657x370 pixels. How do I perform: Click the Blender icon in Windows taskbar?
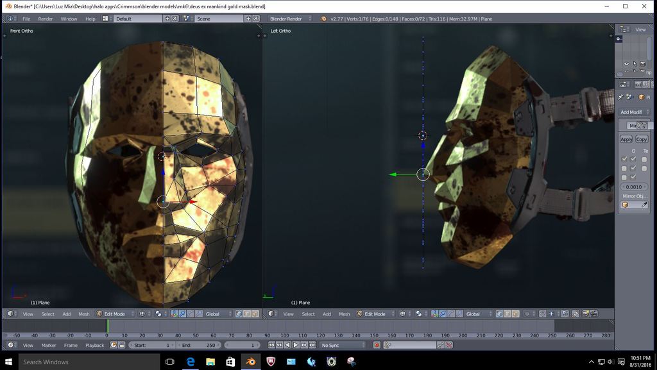(x=250, y=362)
